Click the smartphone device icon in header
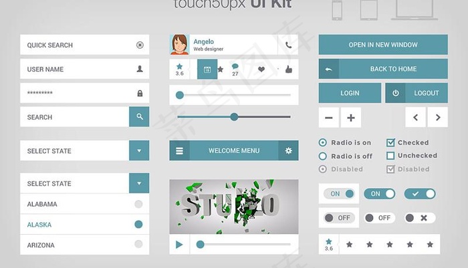Image resolution: width=468 pixels, height=268 pixels. click(x=337, y=11)
